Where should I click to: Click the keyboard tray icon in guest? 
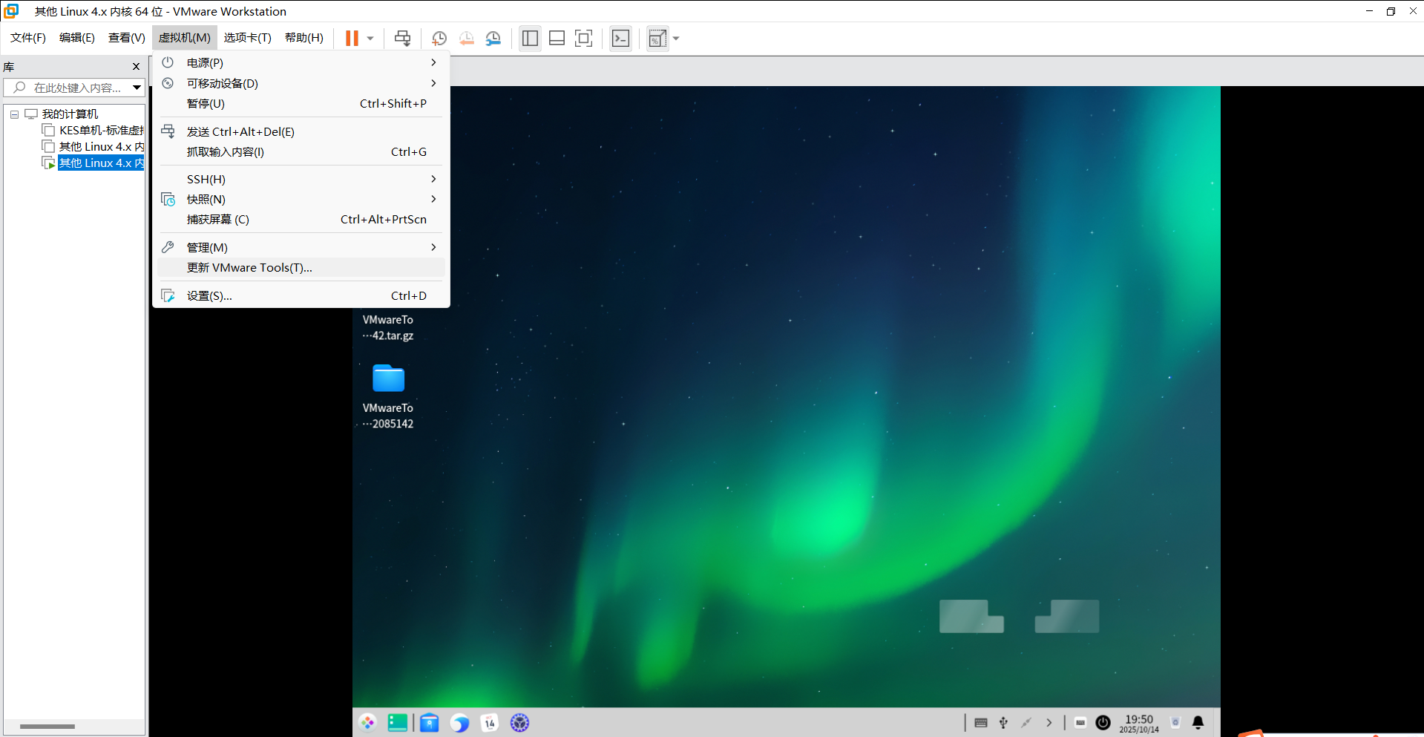pyautogui.click(x=981, y=722)
